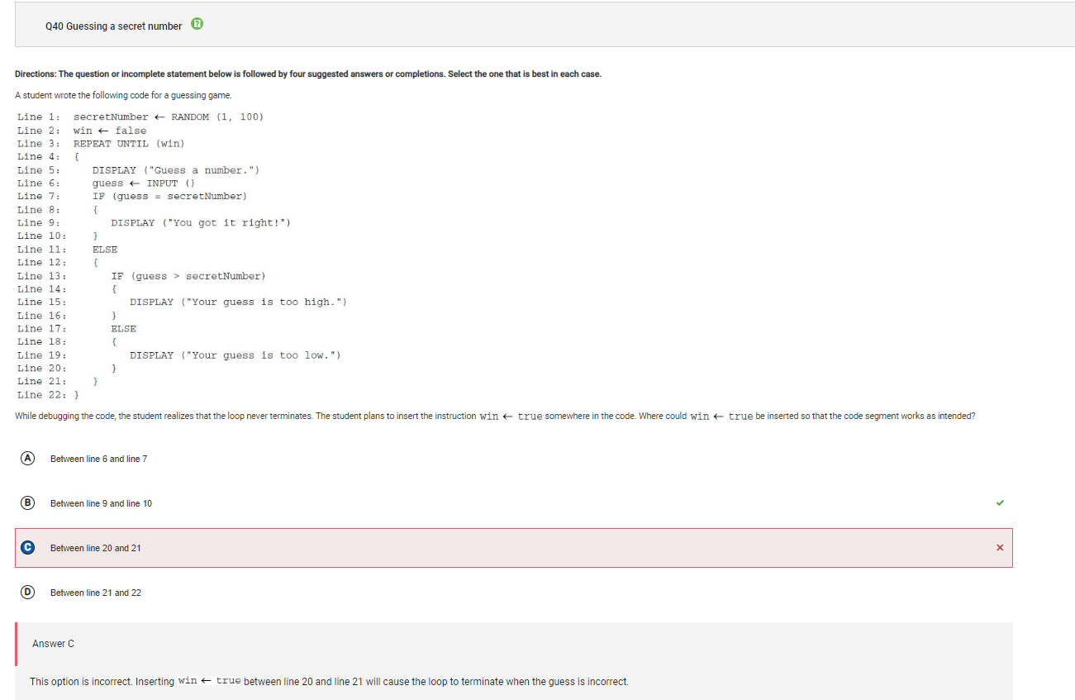1075x700 pixels.
Task: Select answer D radio circle
Action: point(28,592)
